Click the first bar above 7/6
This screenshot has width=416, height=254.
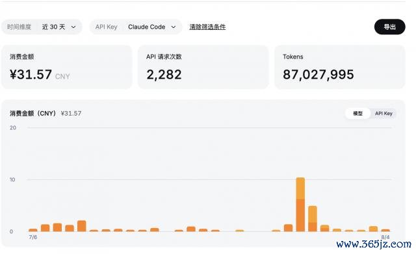click(33, 230)
